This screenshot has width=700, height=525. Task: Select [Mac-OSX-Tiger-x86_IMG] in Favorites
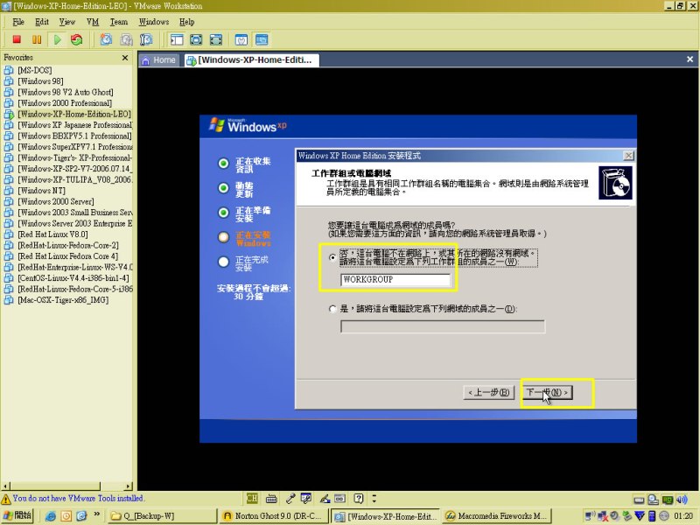(x=63, y=300)
